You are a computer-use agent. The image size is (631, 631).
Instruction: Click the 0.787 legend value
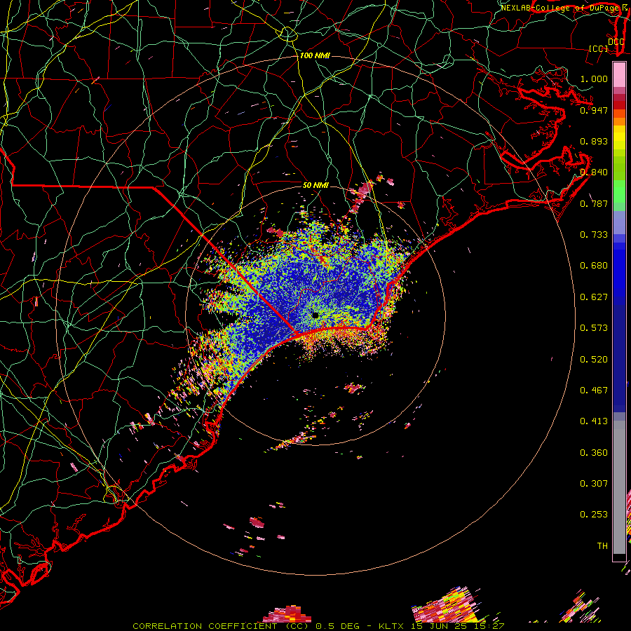click(594, 203)
